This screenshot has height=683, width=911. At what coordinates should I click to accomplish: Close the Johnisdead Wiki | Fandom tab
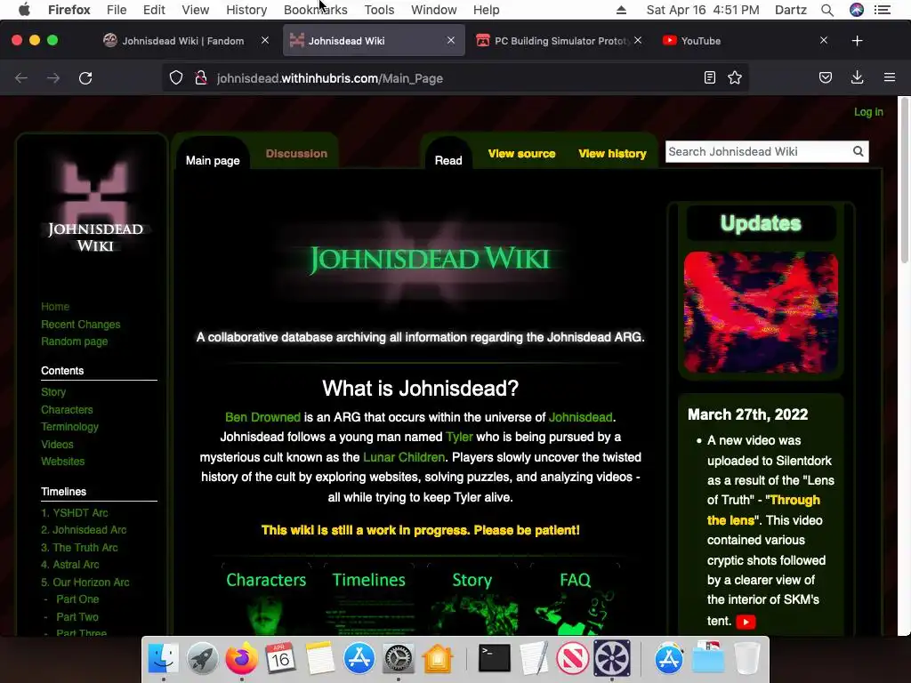pyautogui.click(x=265, y=40)
